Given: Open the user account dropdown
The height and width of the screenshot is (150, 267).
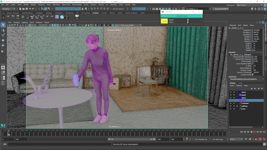Looking at the screenshot, I should (220, 9).
